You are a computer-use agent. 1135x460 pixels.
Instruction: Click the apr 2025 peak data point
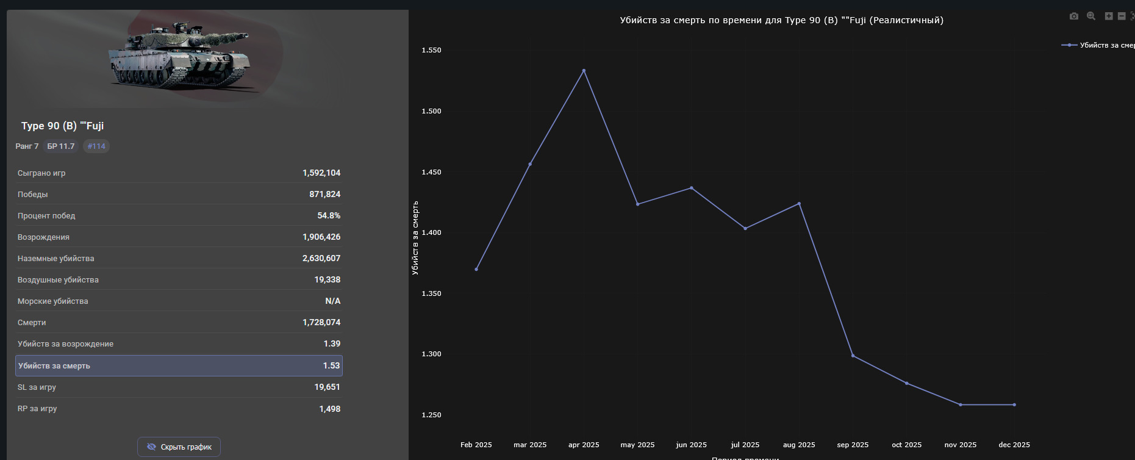tap(584, 71)
